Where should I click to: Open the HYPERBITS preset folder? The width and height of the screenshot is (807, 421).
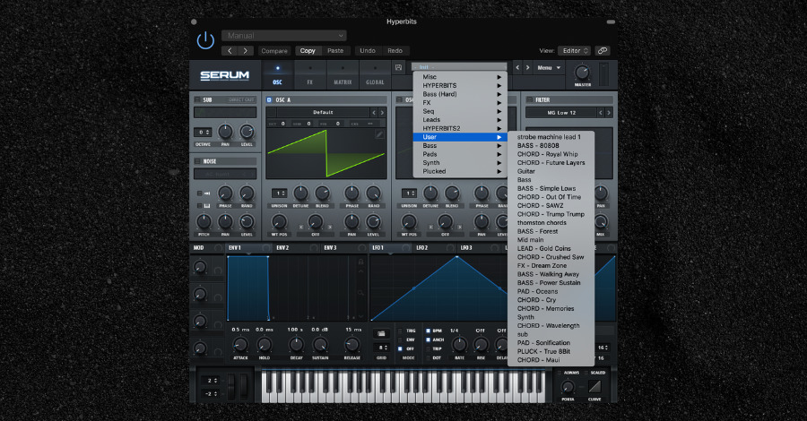[460, 85]
